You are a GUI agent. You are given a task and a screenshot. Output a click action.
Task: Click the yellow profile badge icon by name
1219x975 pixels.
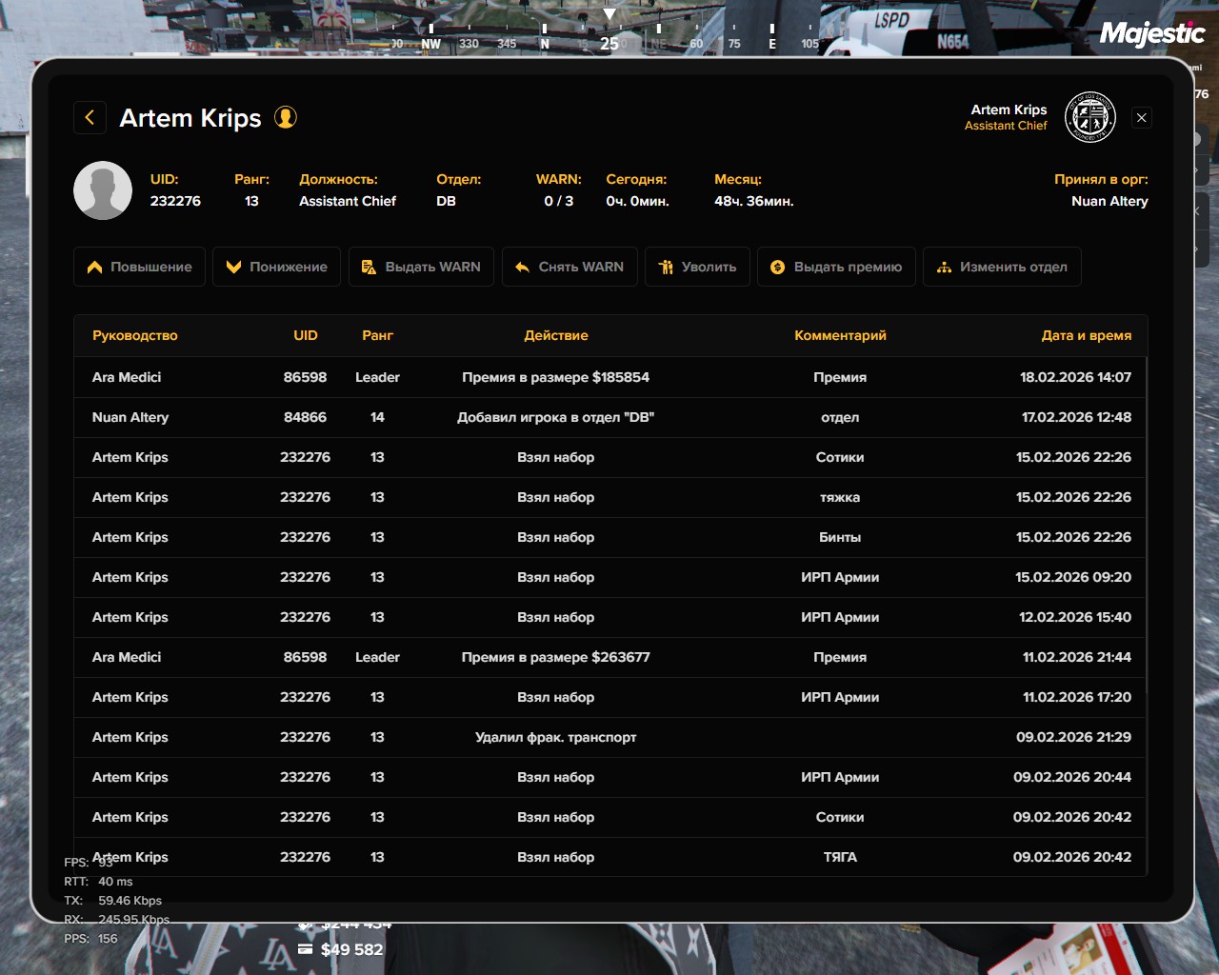[286, 117]
